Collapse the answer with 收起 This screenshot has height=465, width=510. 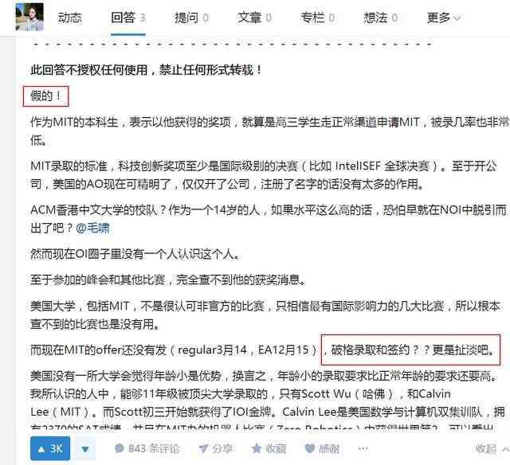pyautogui.click(x=492, y=449)
